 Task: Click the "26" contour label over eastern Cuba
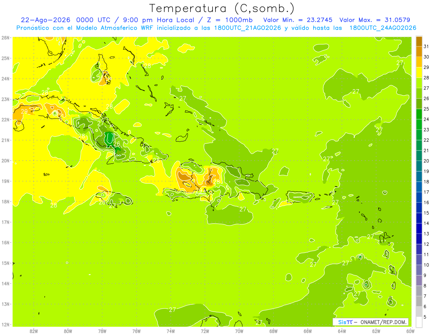tap(117, 144)
